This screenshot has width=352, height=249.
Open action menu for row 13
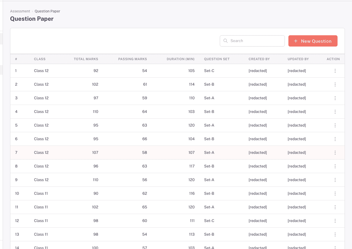pyautogui.click(x=335, y=234)
